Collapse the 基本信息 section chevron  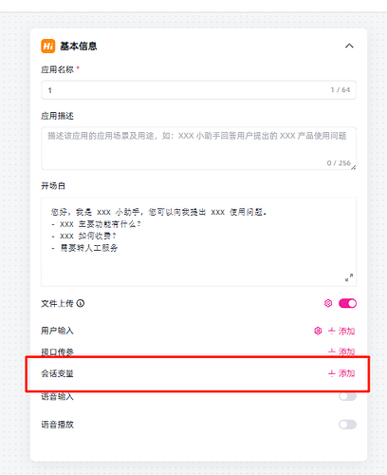click(349, 46)
